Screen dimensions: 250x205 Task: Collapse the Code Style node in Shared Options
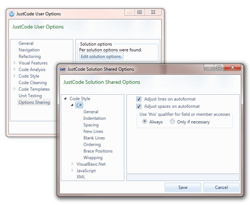(65, 98)
